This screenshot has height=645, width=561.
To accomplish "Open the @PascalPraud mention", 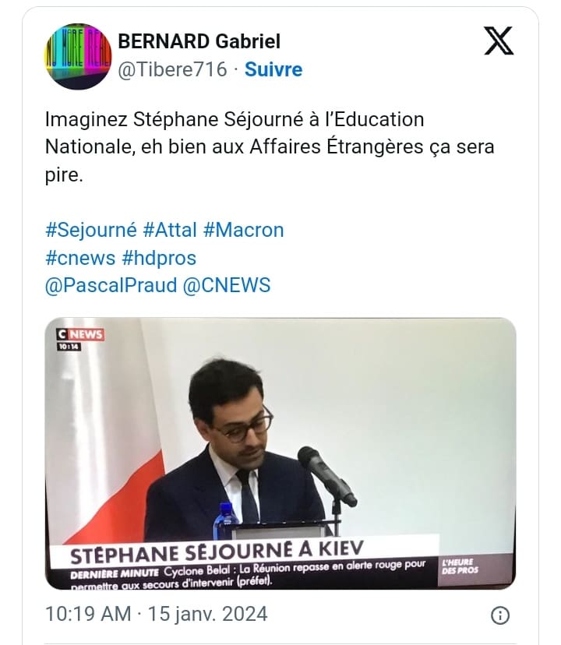I will [111, 285].
